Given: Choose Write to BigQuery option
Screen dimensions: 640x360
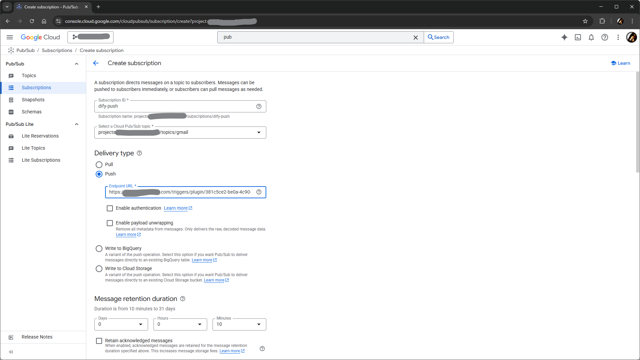Looking at the screenshot, I should (99, 249).
